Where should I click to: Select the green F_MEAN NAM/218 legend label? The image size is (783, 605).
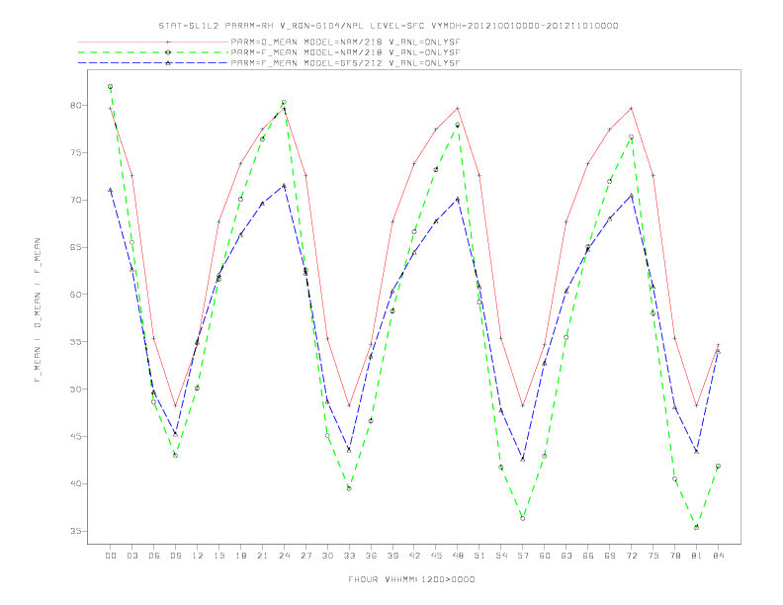(x=345, y=52)
